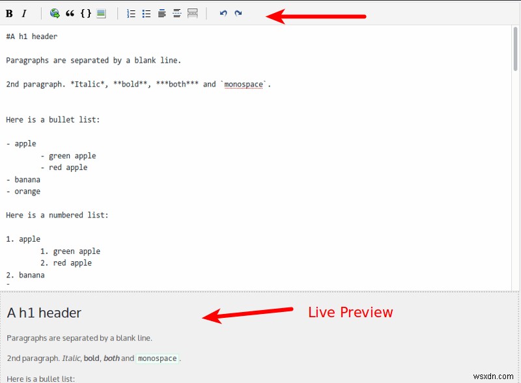Click 'Here is a bullet list:' in preview
This screenshot has width=521, height=383.
click(39, 378)
